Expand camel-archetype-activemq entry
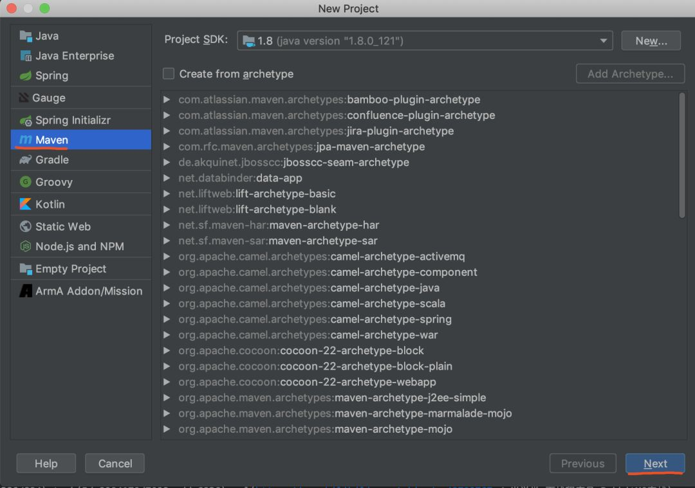 click(x=167, y=257)
